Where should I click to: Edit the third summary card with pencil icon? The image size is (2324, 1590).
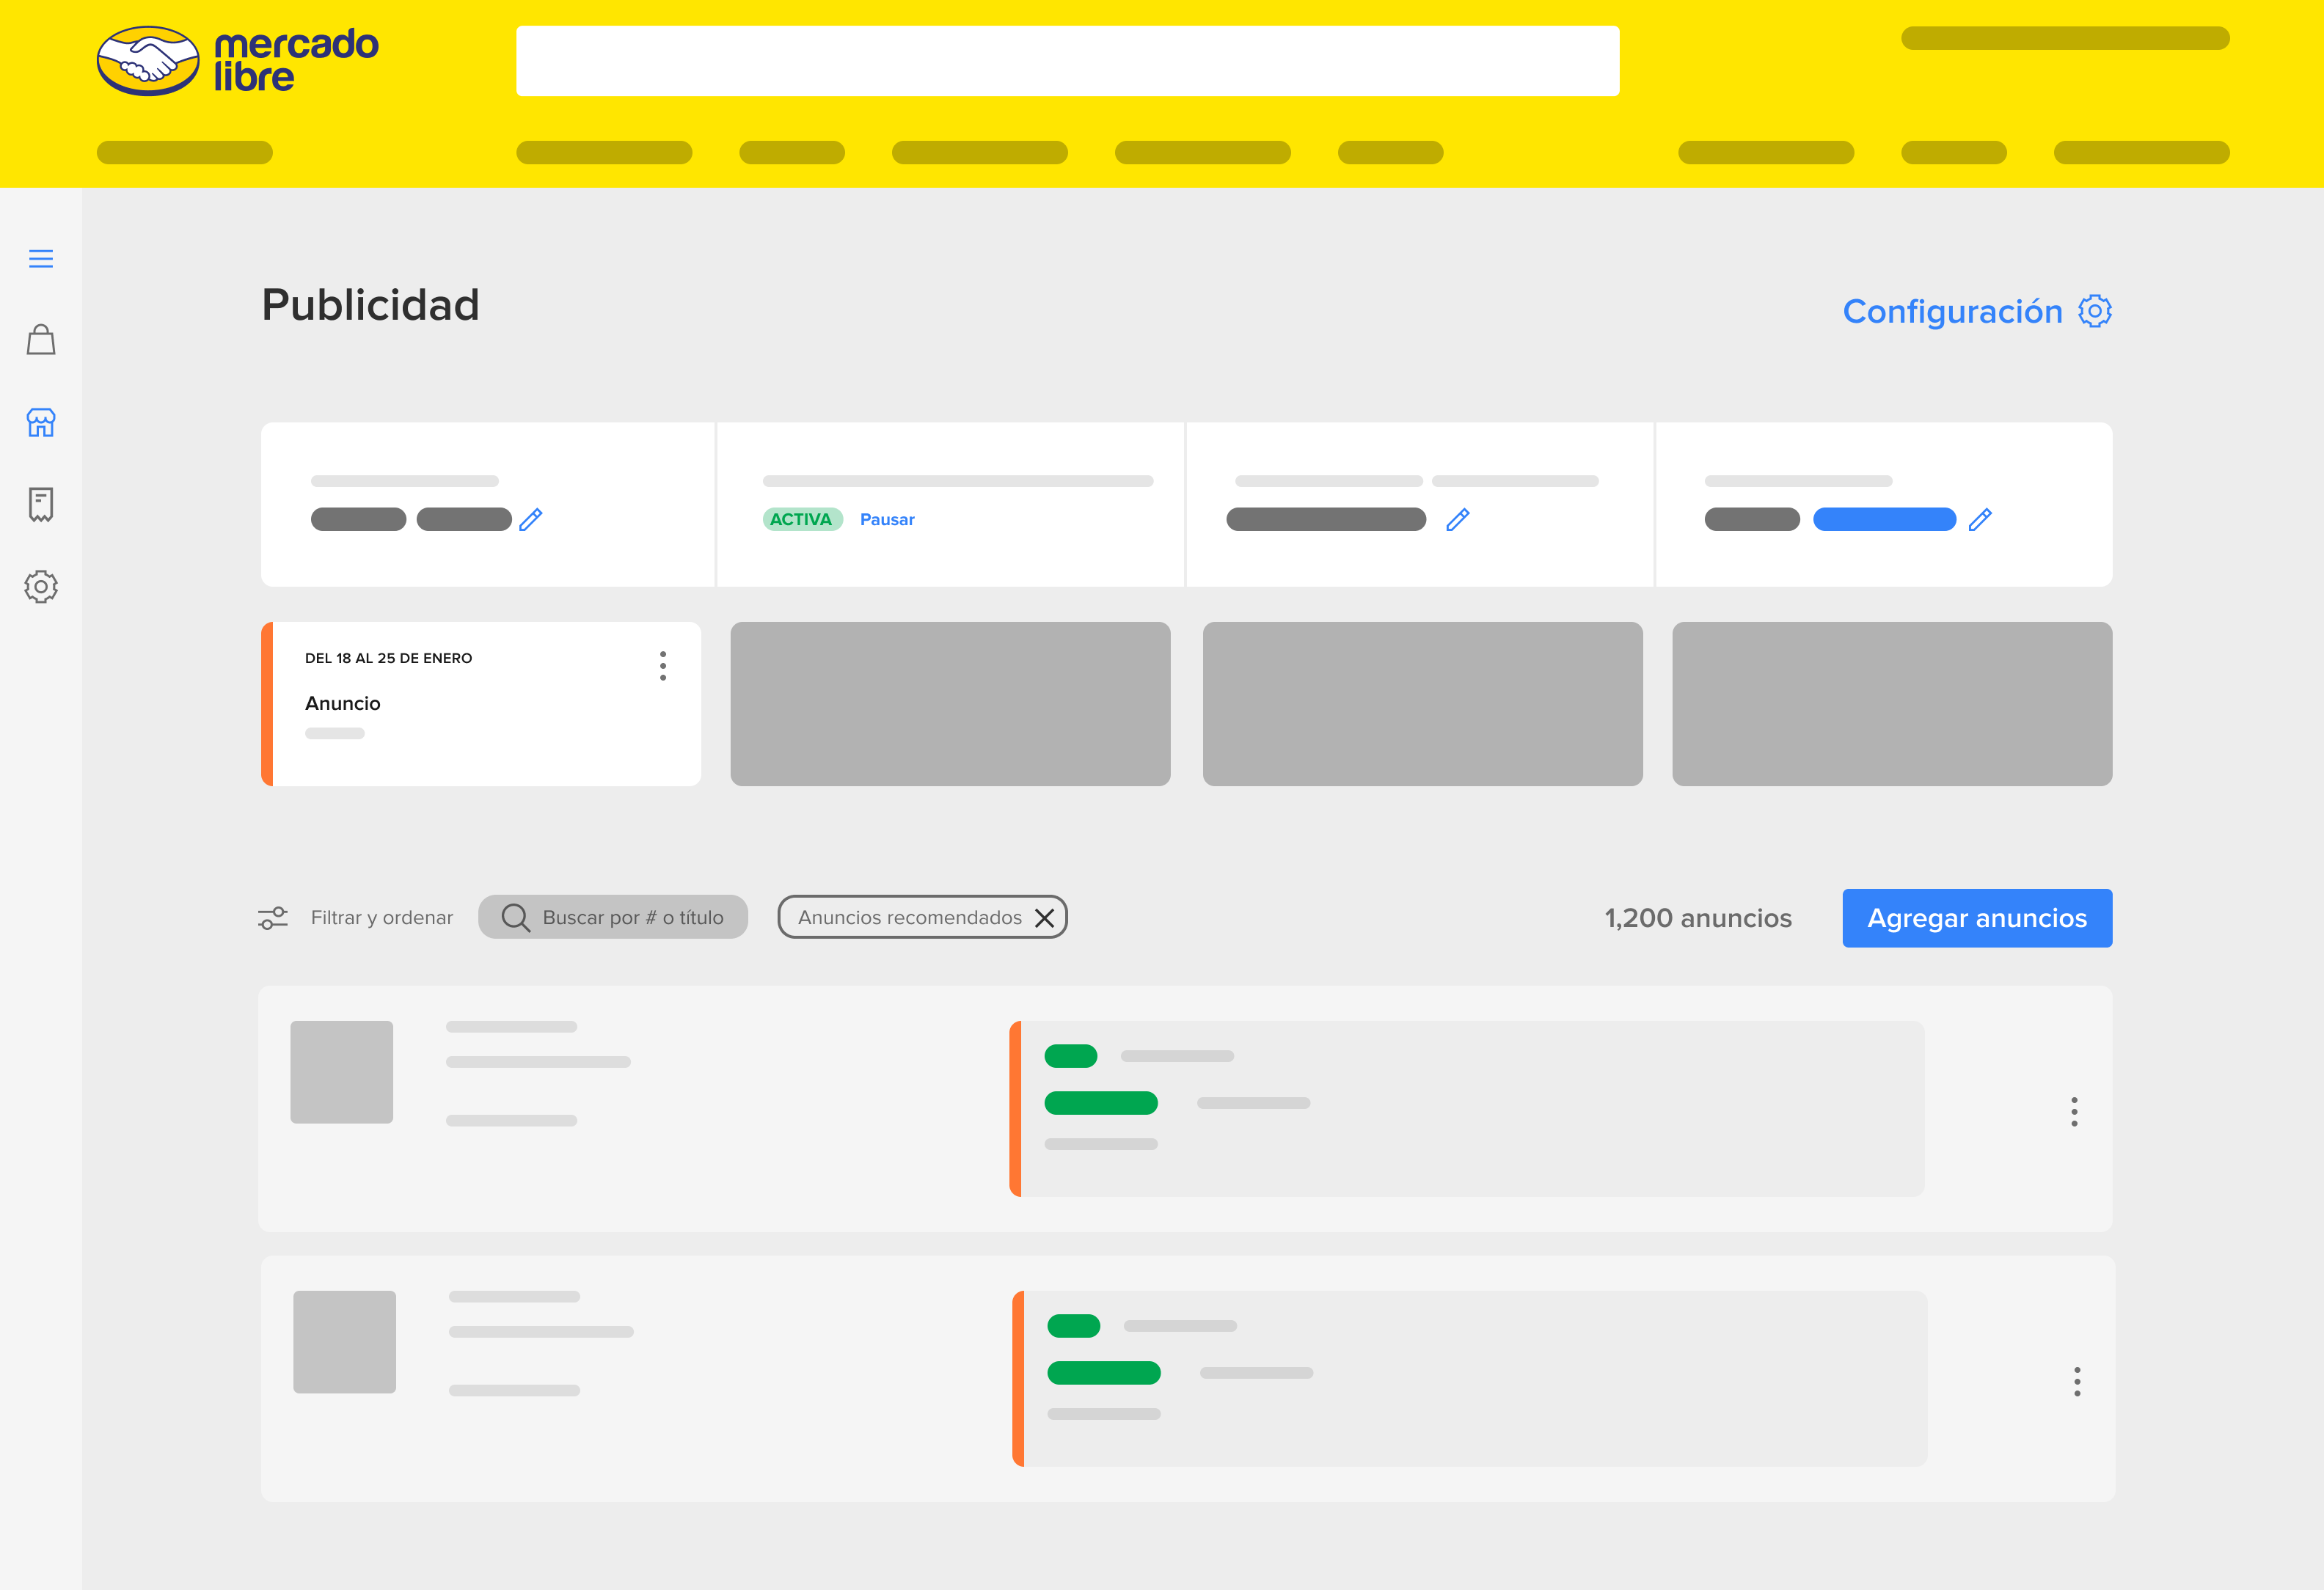coord(1458,519)
